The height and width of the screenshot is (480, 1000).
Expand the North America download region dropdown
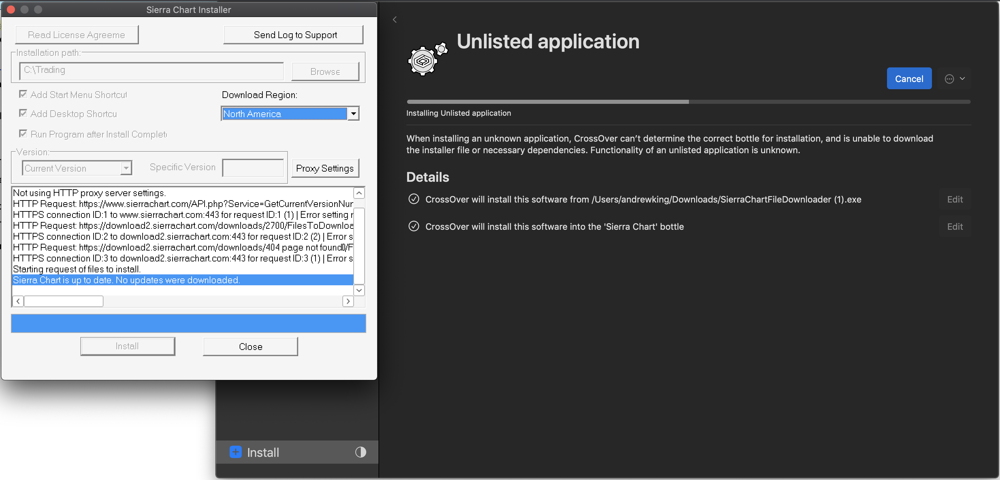(x=353, y=114)
